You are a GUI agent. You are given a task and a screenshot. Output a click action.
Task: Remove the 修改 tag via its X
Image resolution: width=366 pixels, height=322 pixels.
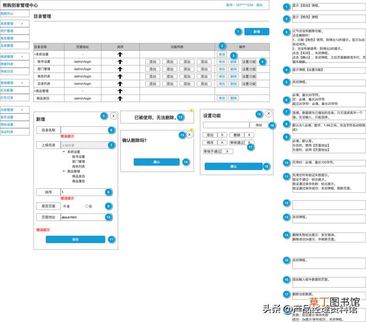coord(222,142)
